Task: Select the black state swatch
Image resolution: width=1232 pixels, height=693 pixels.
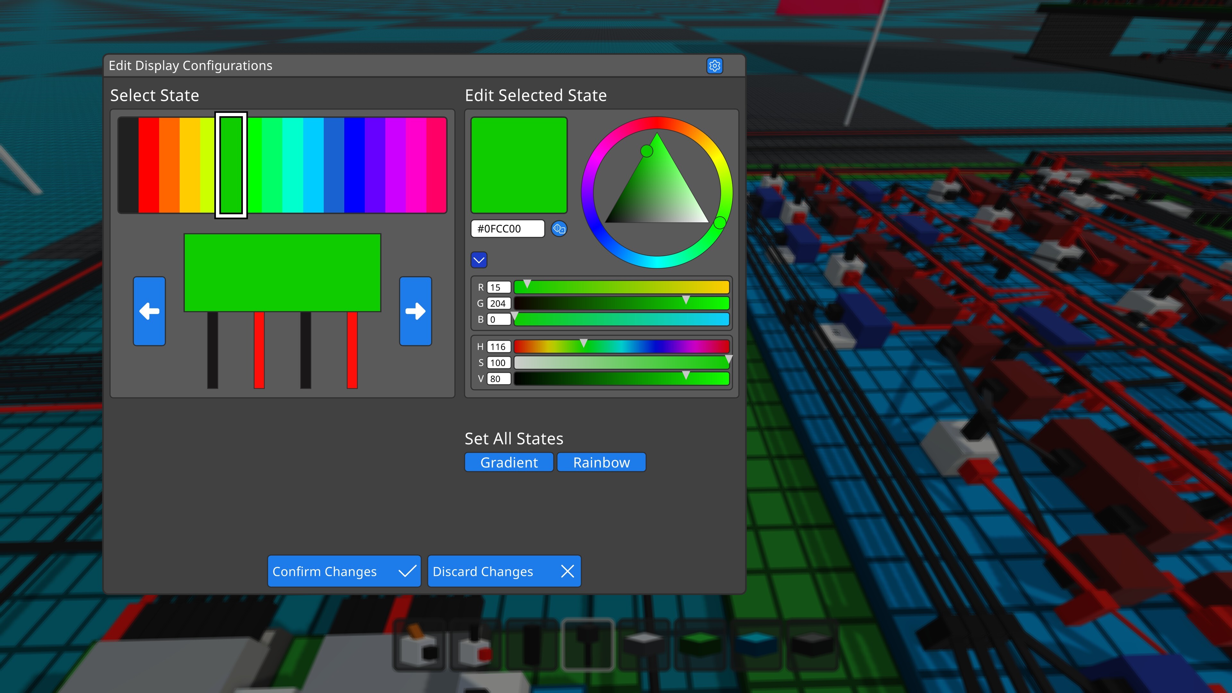Action: 128,165
